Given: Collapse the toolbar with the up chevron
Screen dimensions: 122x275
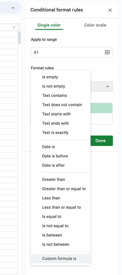Looking at the screenshot, I should tap(13, 8).
